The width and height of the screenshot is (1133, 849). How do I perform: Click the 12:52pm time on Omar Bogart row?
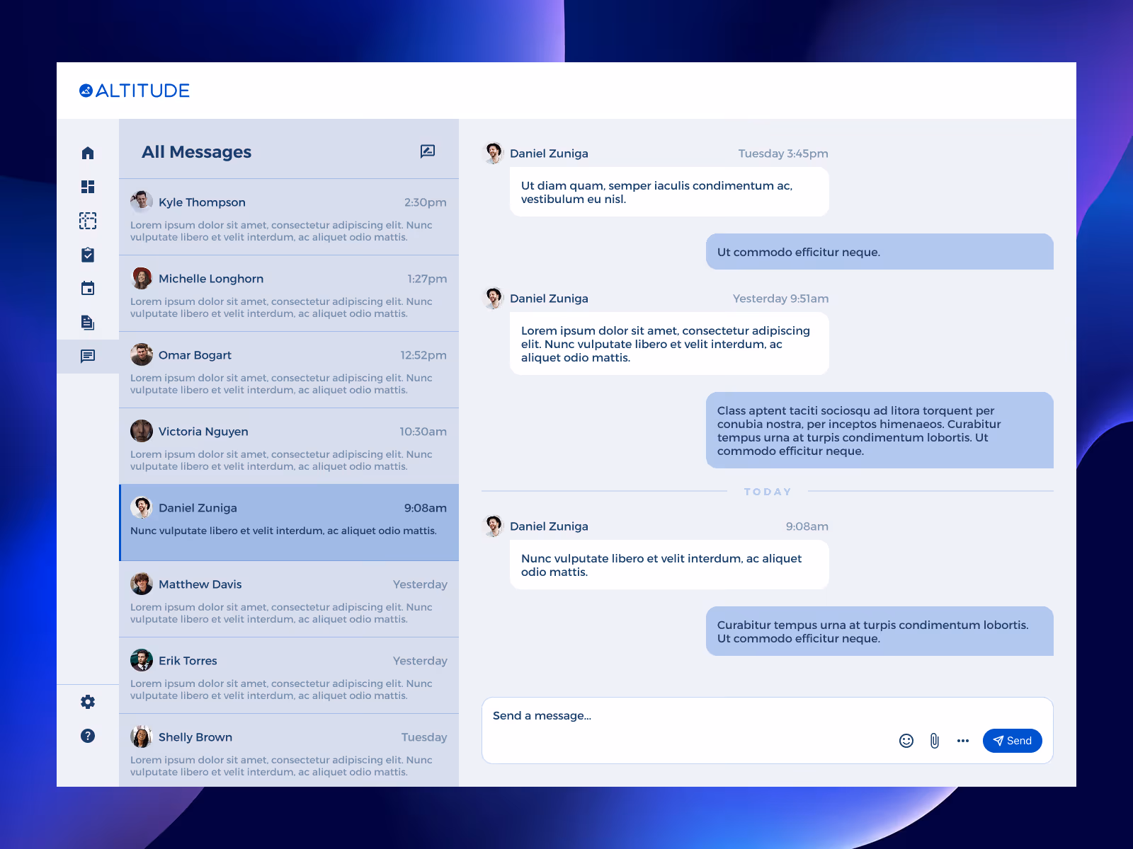click(423, 355)
